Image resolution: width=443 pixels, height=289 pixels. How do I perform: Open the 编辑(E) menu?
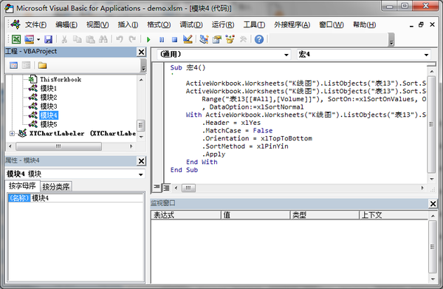point(66,24)
